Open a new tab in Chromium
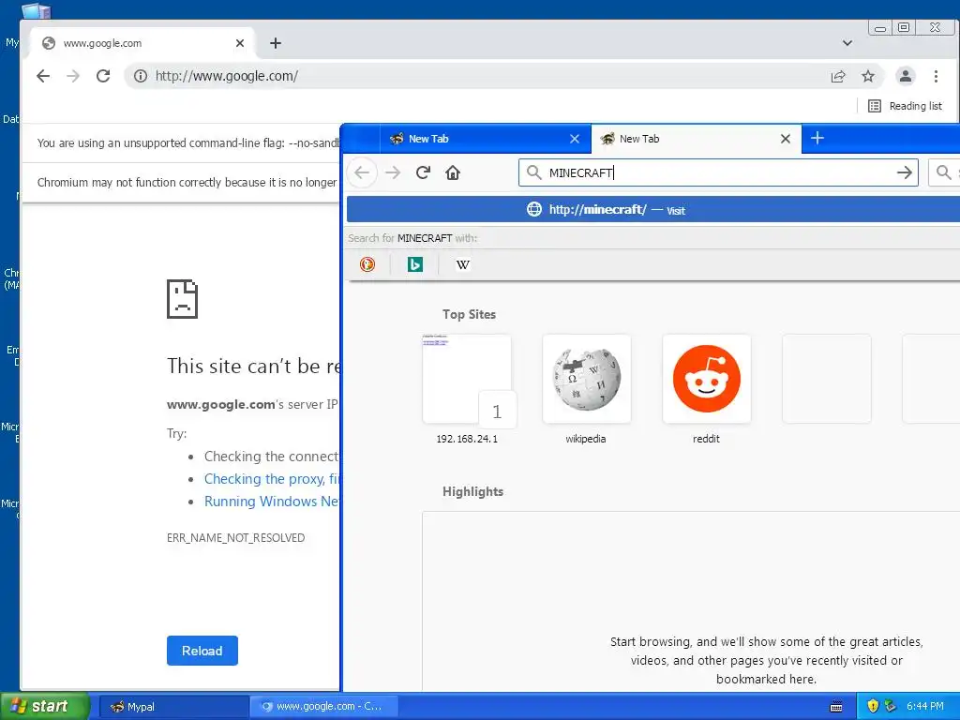This screenshot has height=720, width=960. click(276, 43)
